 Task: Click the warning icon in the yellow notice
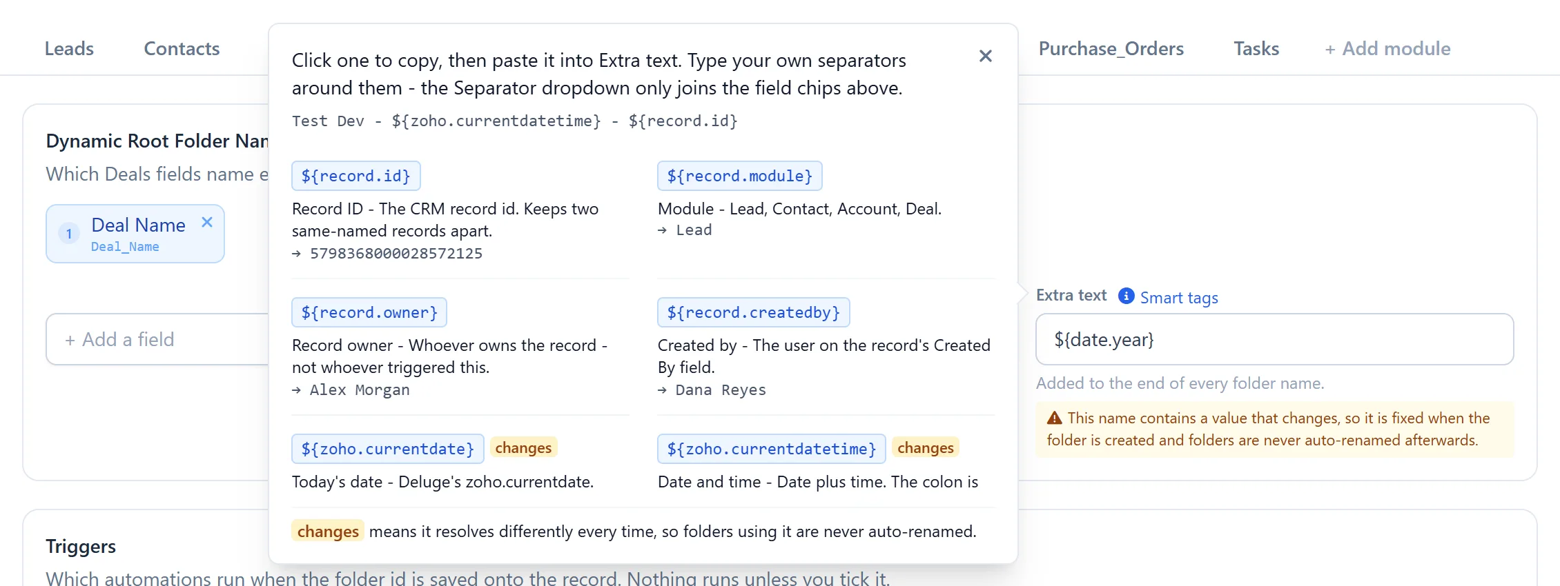tap(1055, 418)
